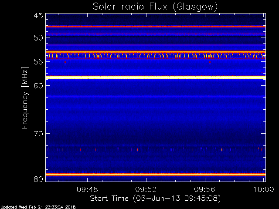
Task: Click the 09:56 time axis label
Action: (204, 189)
